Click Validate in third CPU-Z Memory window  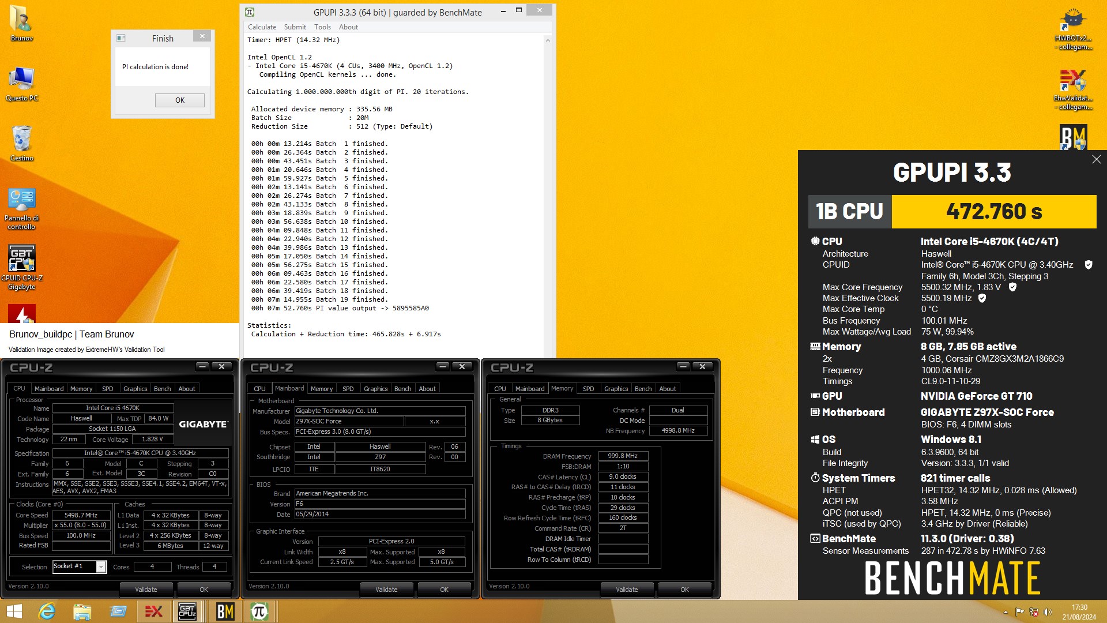pyautogui.click(x=627, y=590)
